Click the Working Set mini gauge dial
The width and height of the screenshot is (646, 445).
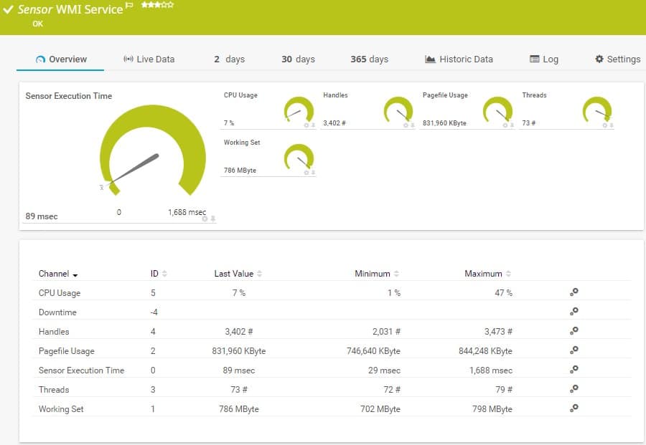(299, 157)
